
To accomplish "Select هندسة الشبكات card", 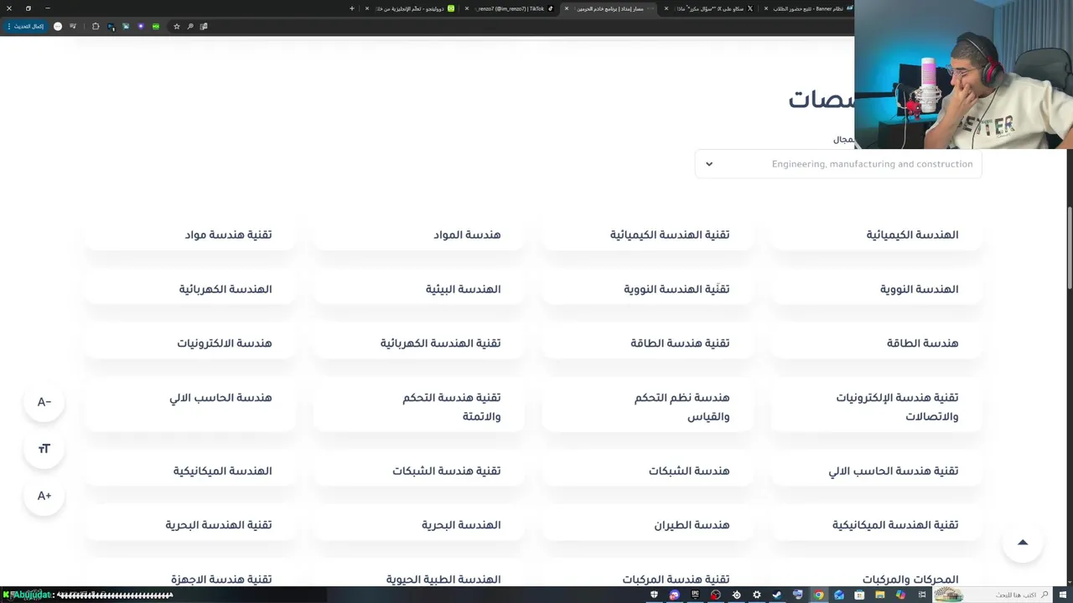I will pyautogui.click(x=647, y=471).
